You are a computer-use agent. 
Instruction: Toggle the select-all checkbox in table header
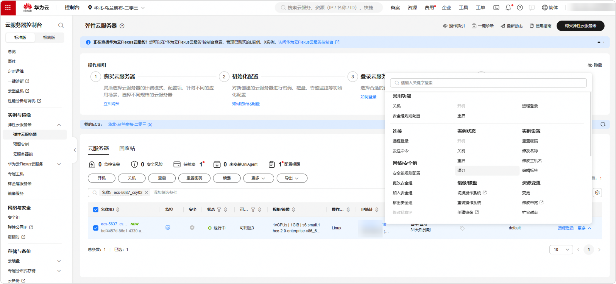(x=96, y=210)
